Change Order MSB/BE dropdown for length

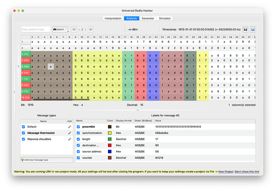[144, 139]
